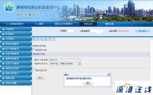Click the arrow icon beside 发起预约

point(3,29)
